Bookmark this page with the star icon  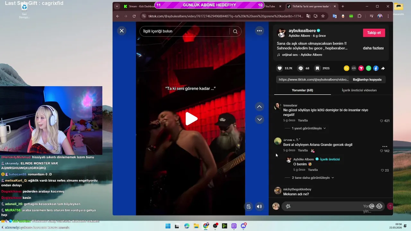click(x=323, y=16)
